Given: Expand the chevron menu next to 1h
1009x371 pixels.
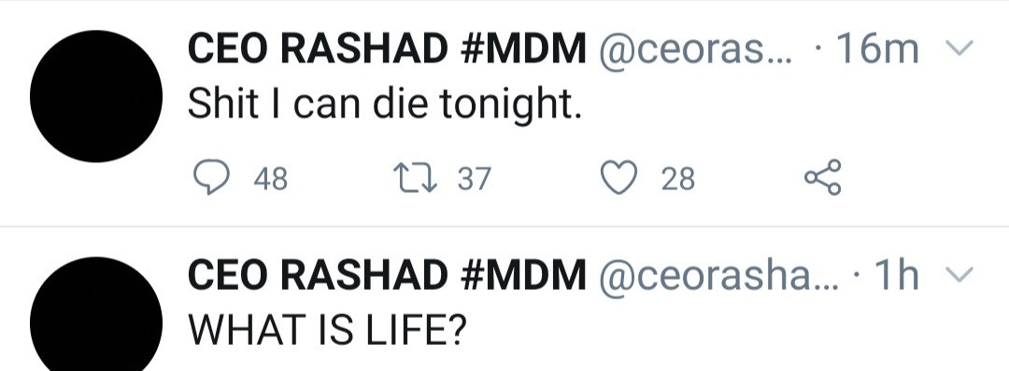Looking at the screenshot, I should click(x=959, y=274).
